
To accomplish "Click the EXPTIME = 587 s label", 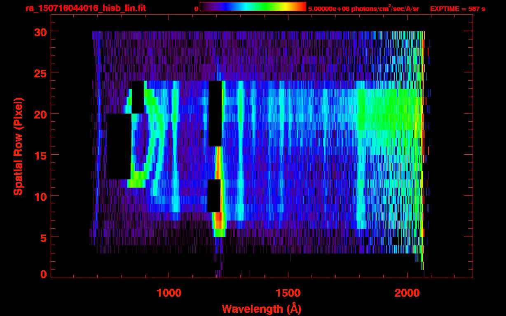I will click(x=457, y=9).
